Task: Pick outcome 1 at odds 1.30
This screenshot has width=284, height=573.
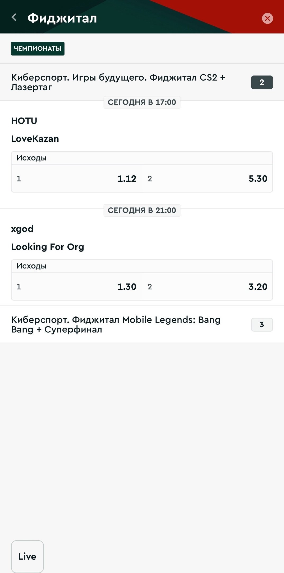Action: pyautogui.click(x=77, y=286)
